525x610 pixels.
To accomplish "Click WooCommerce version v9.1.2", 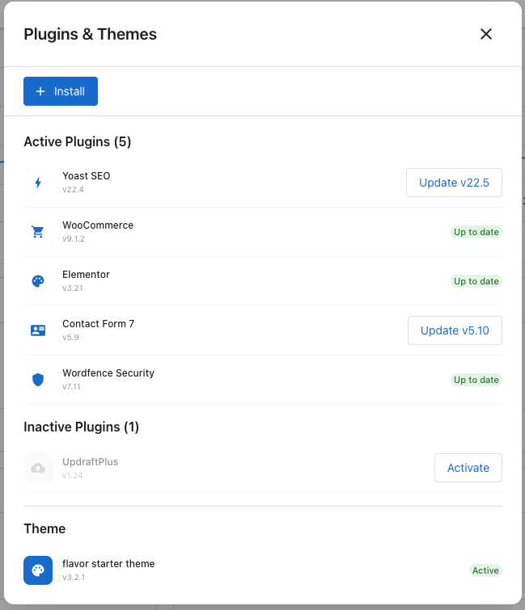I will pos(74,239).
